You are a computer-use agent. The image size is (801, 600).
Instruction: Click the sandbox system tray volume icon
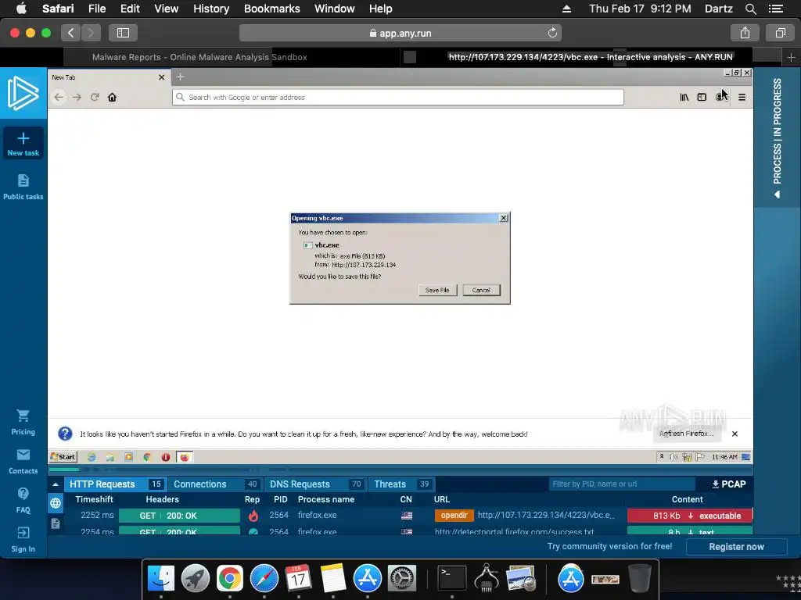click(x=673, y=457)
